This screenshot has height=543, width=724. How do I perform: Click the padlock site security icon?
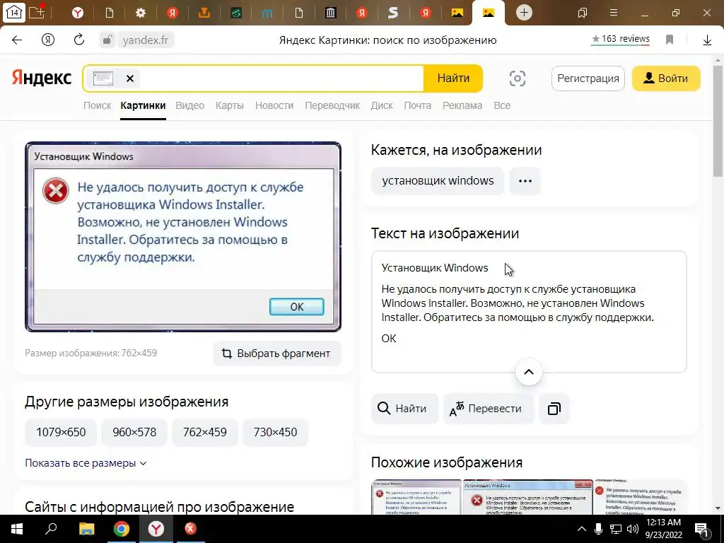[x=107, y=40]
